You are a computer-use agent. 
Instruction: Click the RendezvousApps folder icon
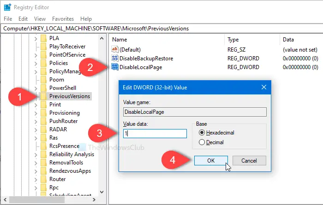[x=43, y=171]
